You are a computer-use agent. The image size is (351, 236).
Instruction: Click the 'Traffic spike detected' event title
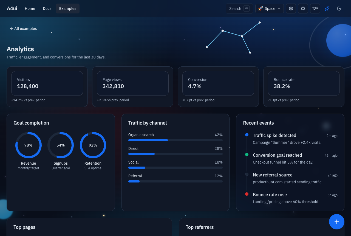[274, 135]
